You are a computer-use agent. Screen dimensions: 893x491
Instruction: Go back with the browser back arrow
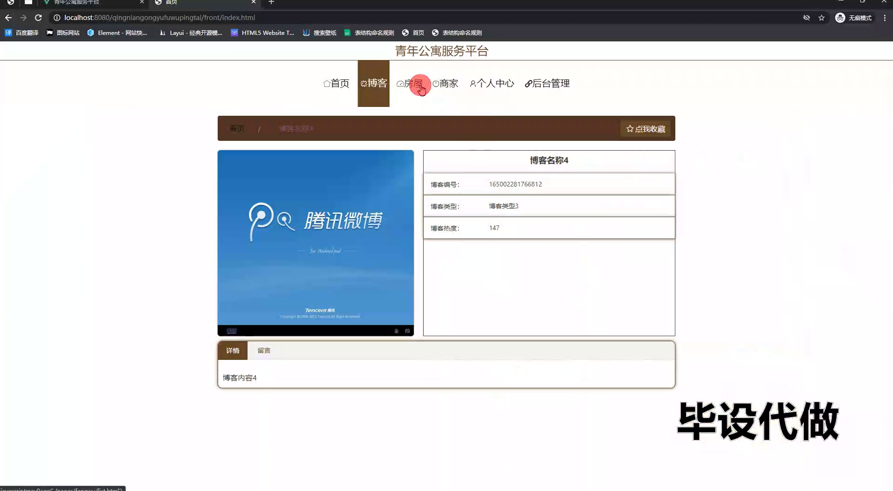point(8,18)
